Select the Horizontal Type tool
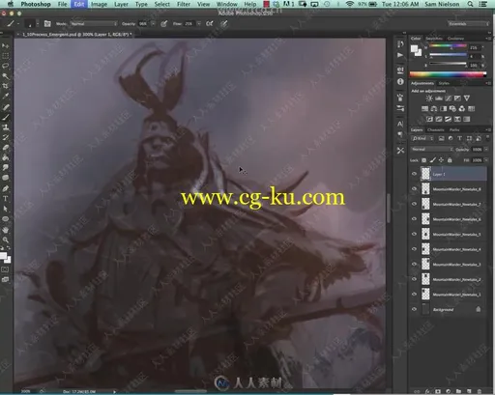The image size is (495, 395). [x=6, y=199]
